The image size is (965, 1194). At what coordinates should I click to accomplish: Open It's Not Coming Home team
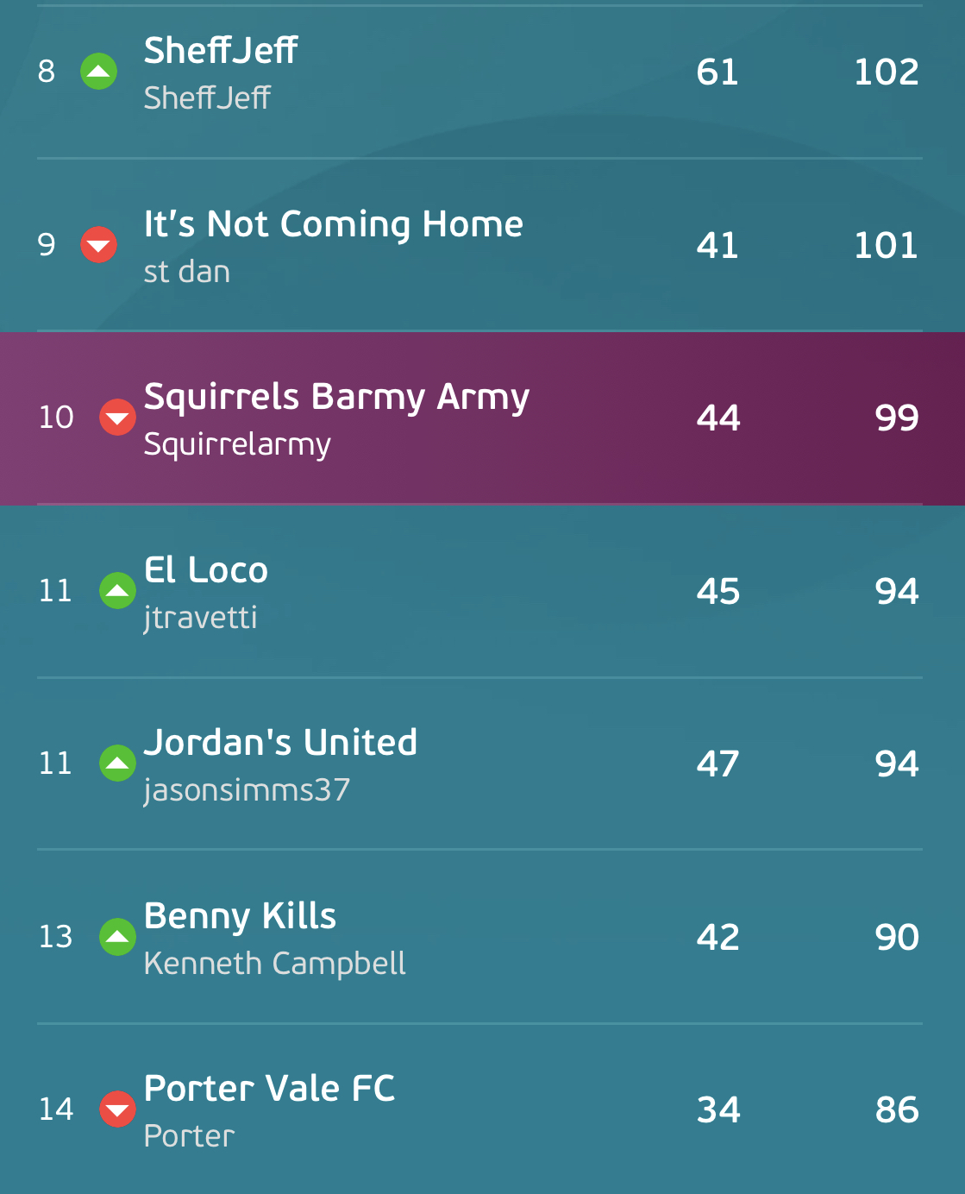tap(334, 224)
